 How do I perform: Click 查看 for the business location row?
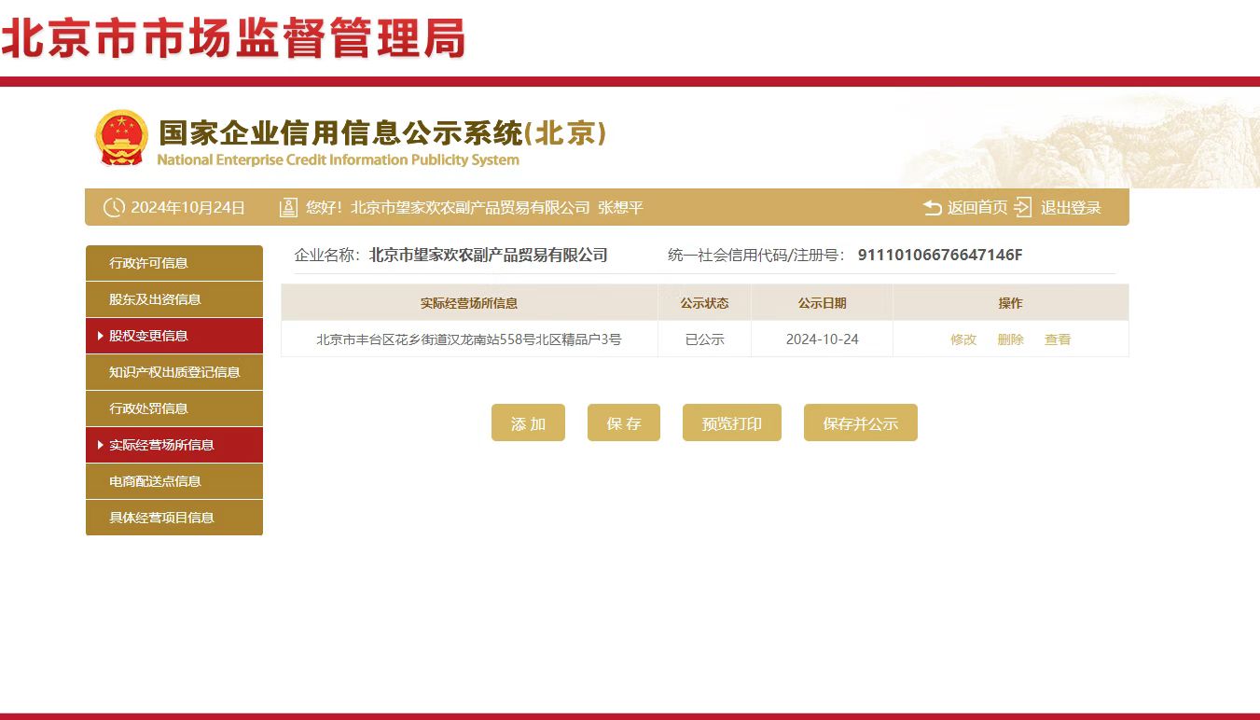click(x=1058, y=339)
